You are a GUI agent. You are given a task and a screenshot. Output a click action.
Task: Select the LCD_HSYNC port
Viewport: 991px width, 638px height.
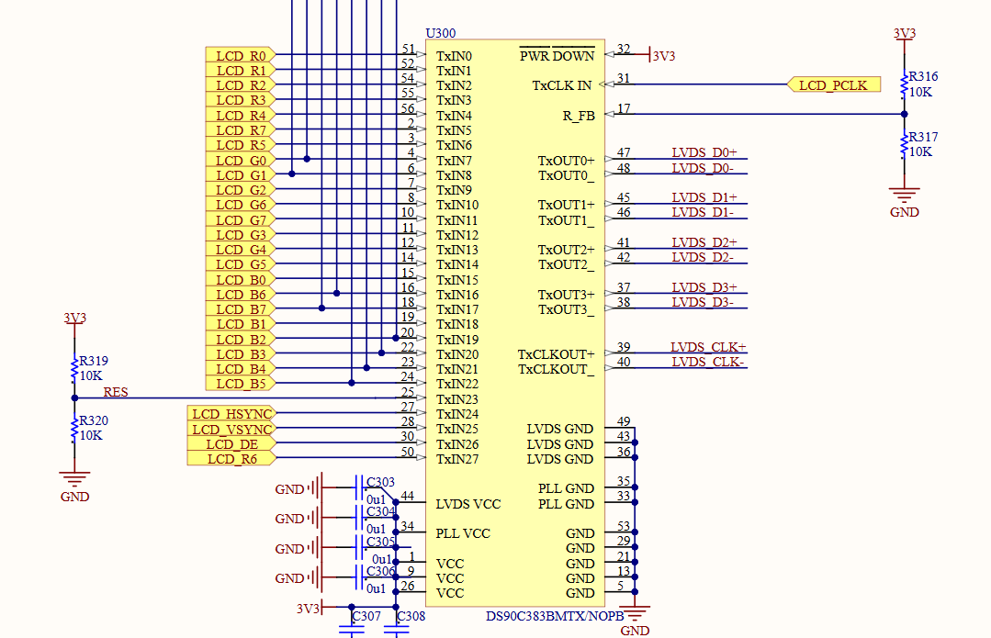[x=231, y=414]
